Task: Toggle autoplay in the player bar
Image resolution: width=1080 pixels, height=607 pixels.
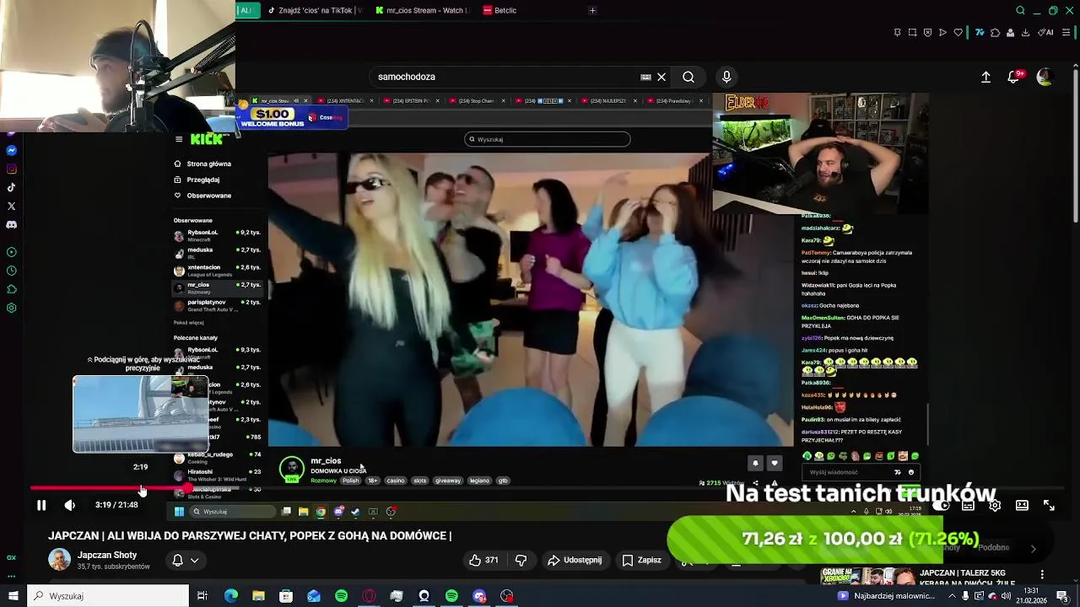Action: click(x=942, y=505)
